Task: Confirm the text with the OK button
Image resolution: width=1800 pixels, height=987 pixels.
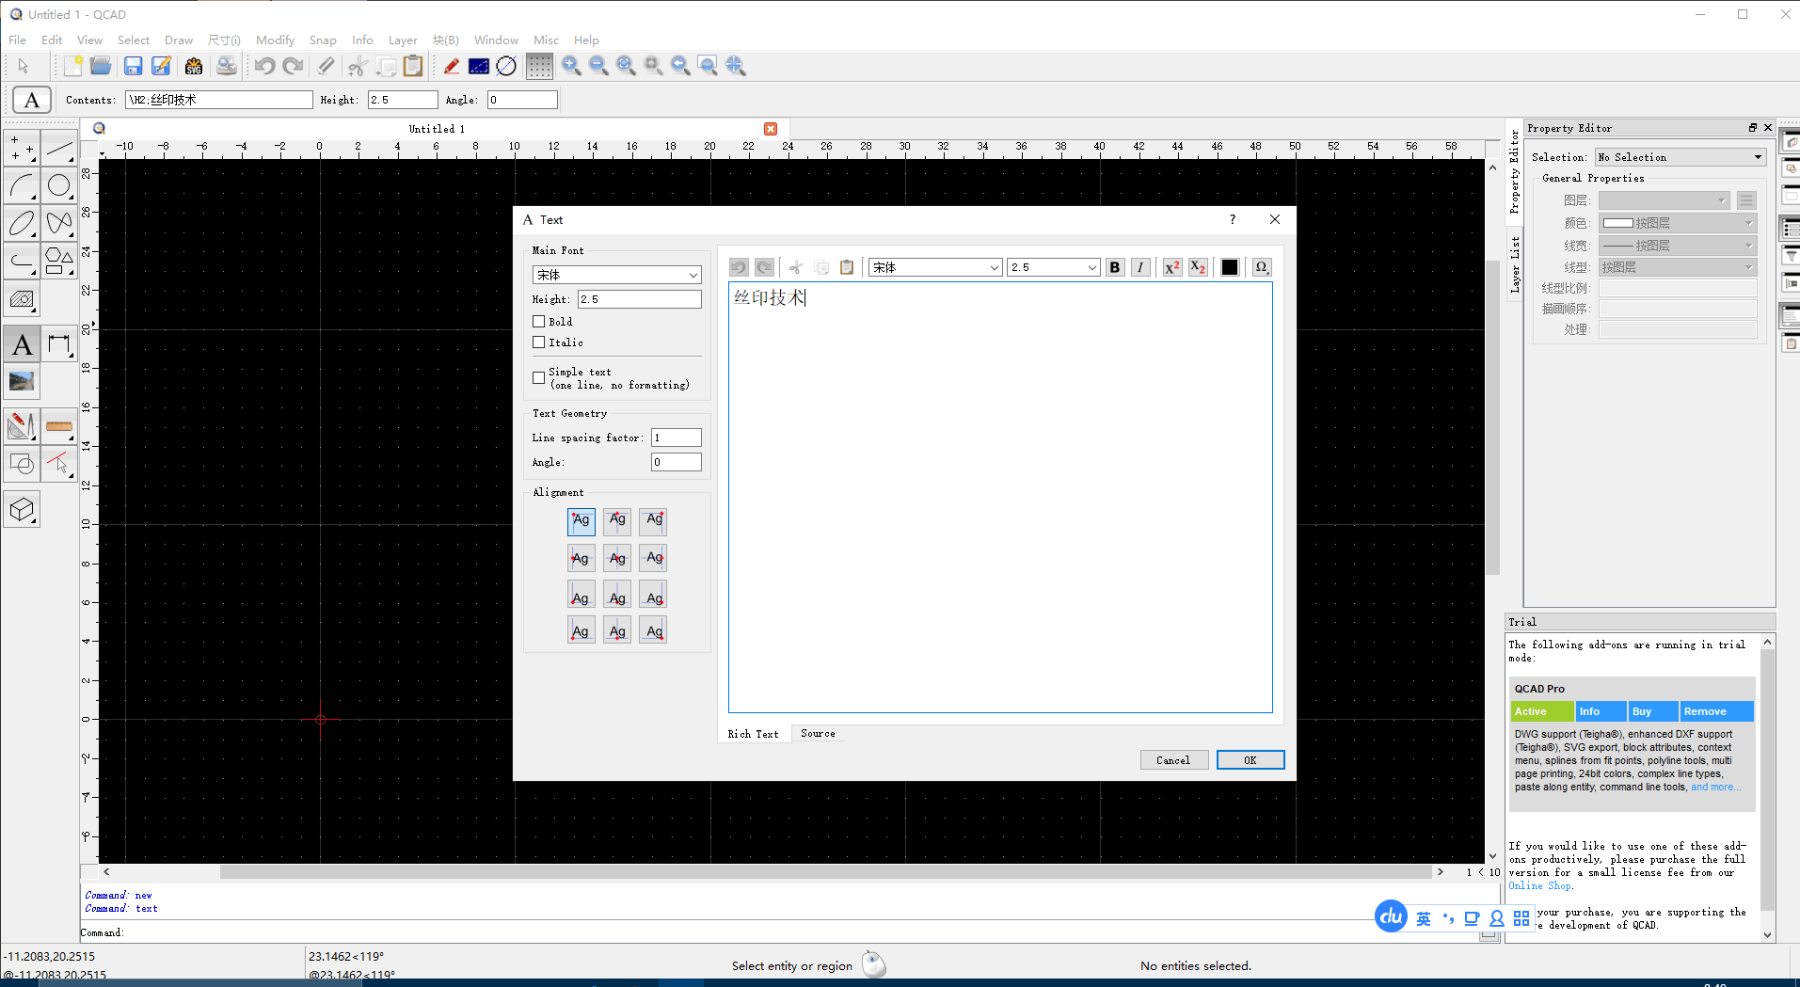Action: [x=1250, y=759]
